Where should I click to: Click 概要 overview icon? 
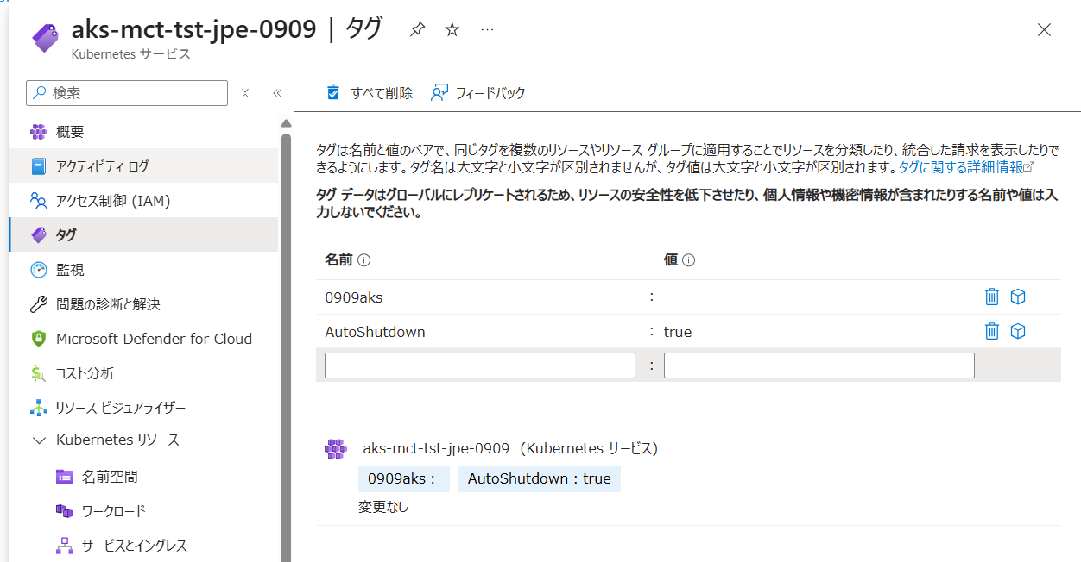(38, 132)
